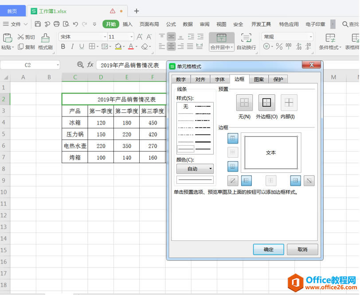
Task: Open 条件格式 conditional formatting
Action: coord(330,42)
